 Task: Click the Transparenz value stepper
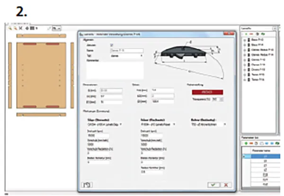pyautogui.click(x=221, y=100)
